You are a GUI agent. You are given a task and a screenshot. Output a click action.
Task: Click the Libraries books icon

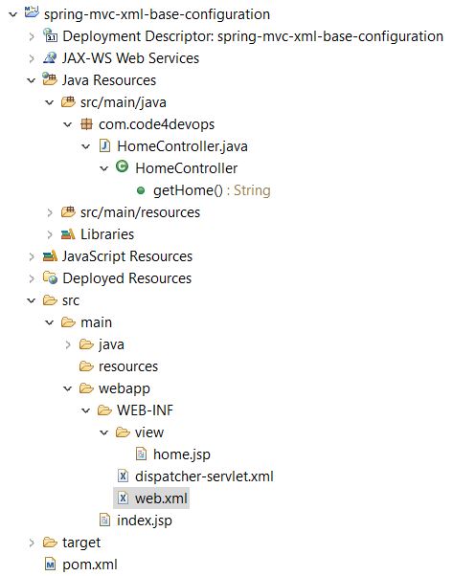68,234
